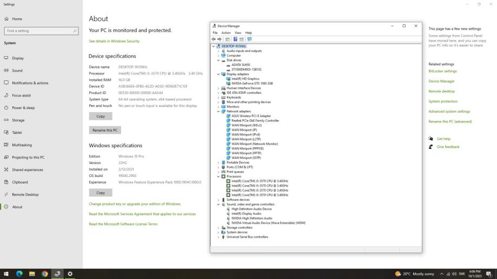Go to Settings Home

[17, 19]
